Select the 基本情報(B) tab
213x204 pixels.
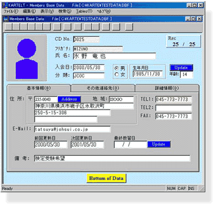coord(39,88)
